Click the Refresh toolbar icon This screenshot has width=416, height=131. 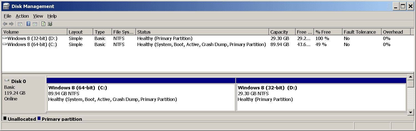coord(43,24)
